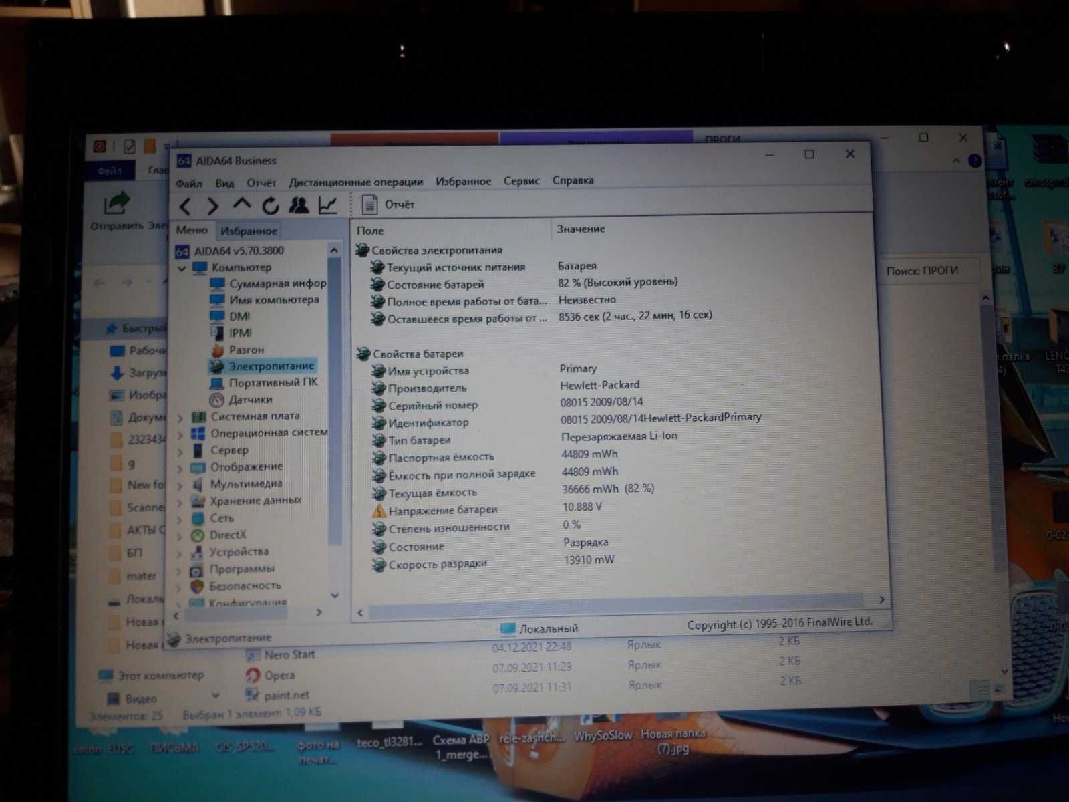Click warning icon beside Напряжение батареи
This screenshot has width=1069, height=802.
[x=379, y=511]
